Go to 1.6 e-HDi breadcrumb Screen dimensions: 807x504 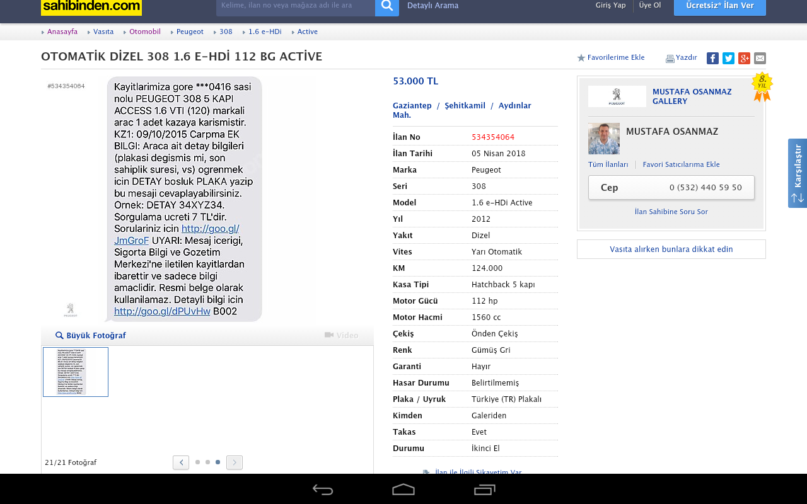point(265,31)
